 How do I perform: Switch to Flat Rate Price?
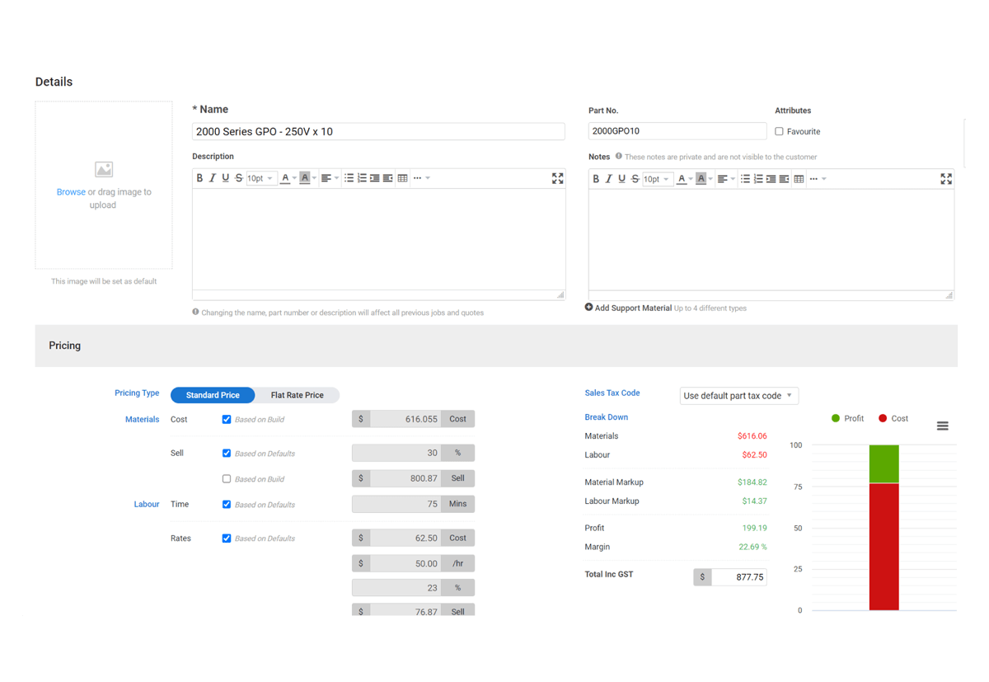(x=297, y=395)
